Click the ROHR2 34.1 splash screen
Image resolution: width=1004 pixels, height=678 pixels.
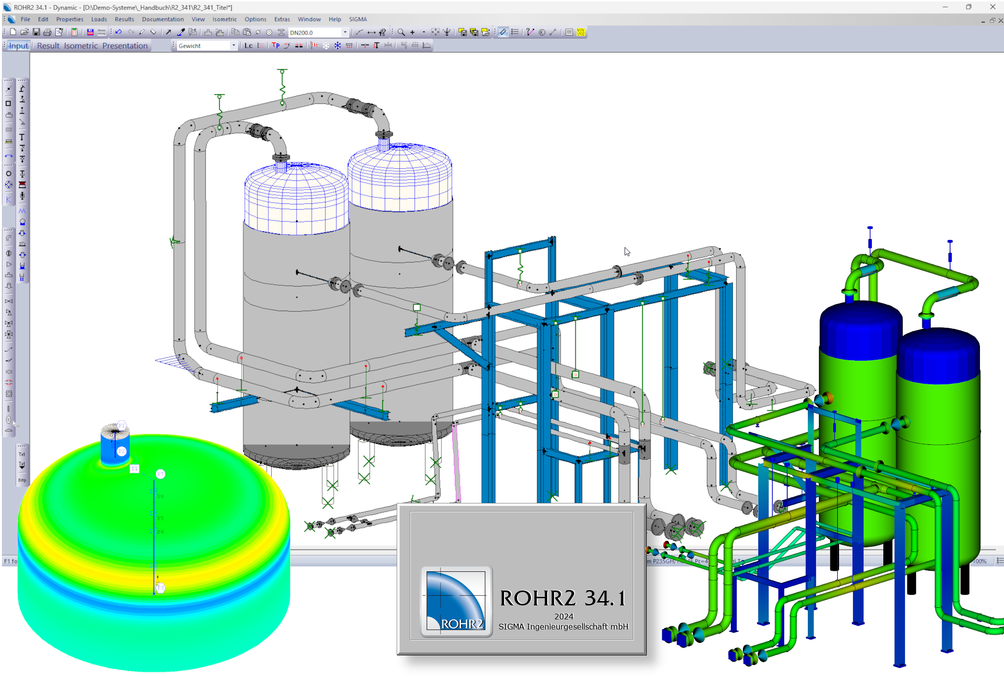coord(521,579)
